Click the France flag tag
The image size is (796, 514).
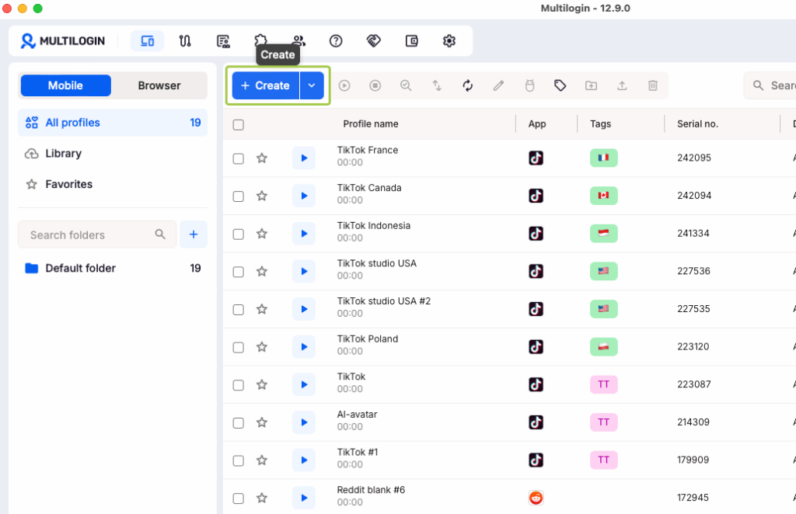(603, 158)
